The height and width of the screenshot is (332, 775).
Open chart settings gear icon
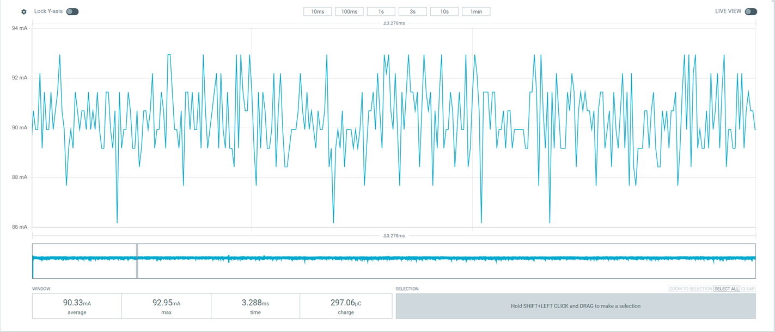pyautogui.click(x=24, y=11)
